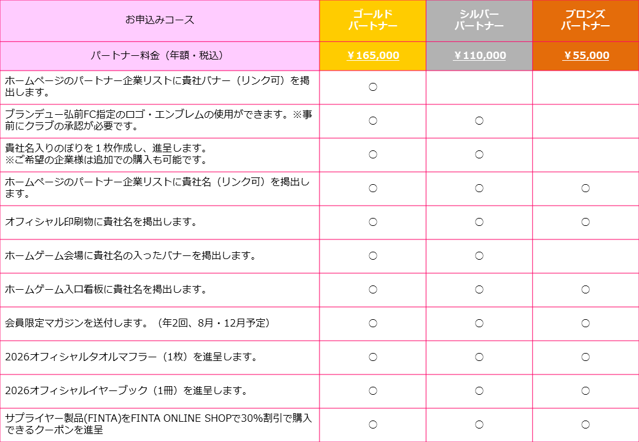639x442 pixels.
Task: Click the Gold circle for FINTA coupon row
Action: point(373,425)
